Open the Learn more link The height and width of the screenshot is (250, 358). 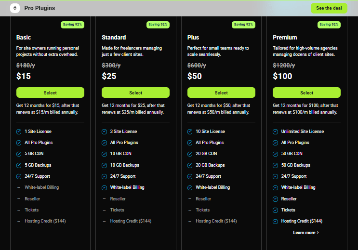pyautogui.click(x=304, y=233)
